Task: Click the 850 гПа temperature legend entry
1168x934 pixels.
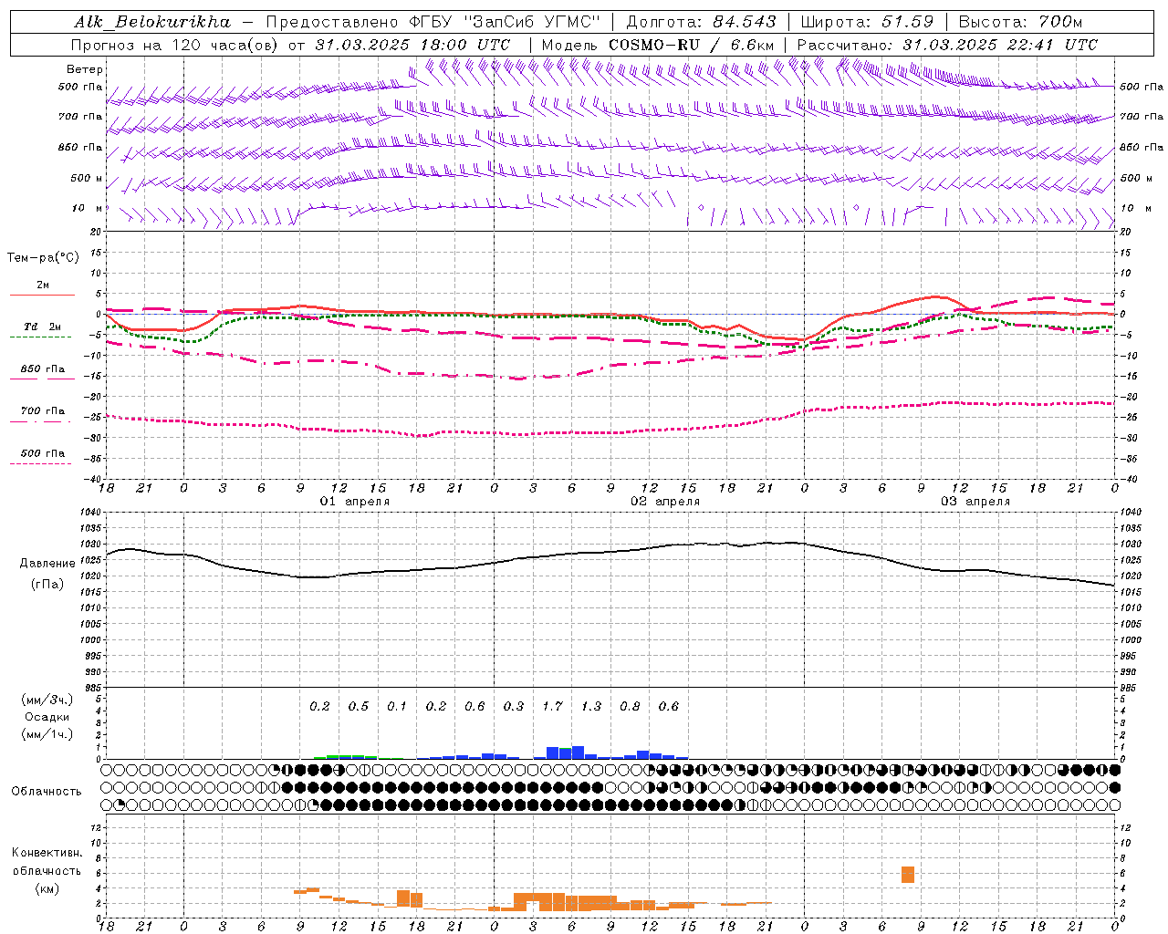Action: pyautogui.click(x=43, y=369)
